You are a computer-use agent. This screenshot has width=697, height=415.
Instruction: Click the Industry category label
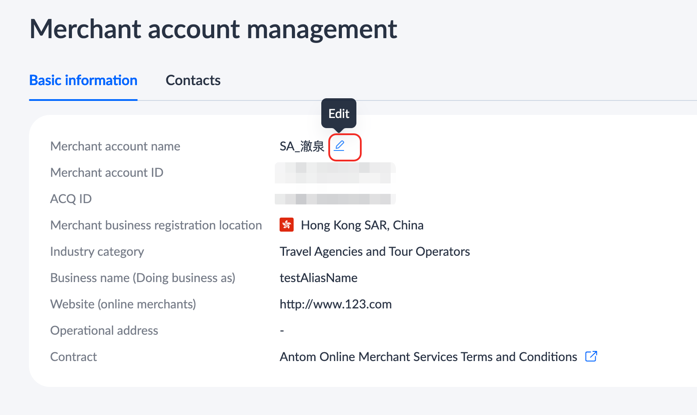tap(97, 251)
